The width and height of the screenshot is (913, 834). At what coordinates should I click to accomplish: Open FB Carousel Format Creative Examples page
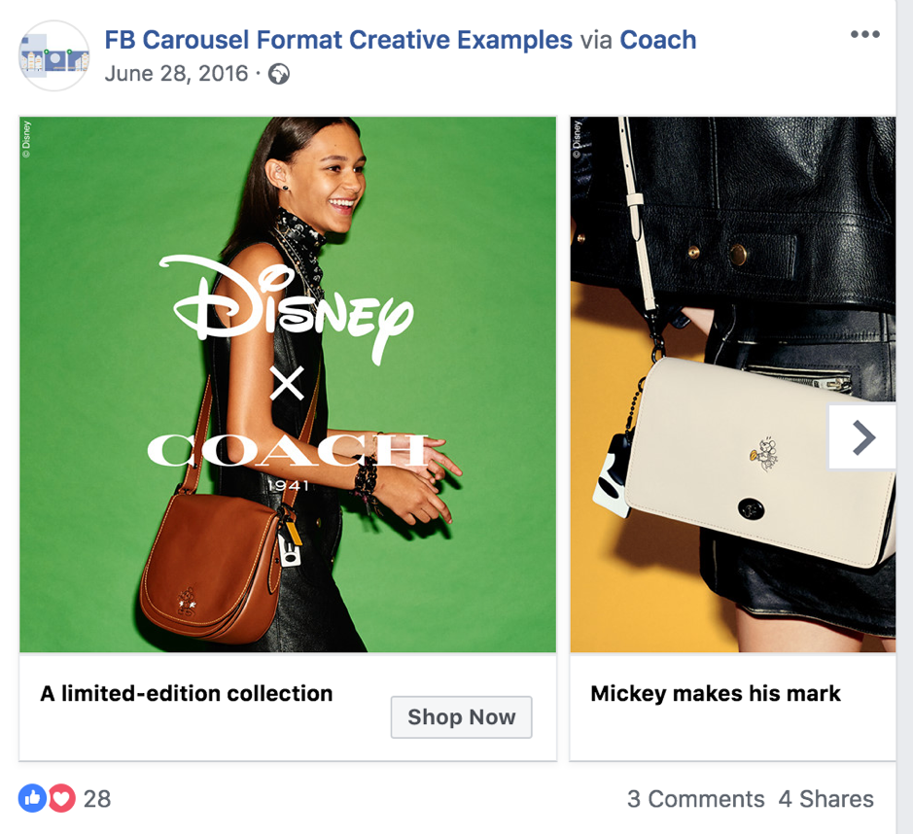point(338,40)
